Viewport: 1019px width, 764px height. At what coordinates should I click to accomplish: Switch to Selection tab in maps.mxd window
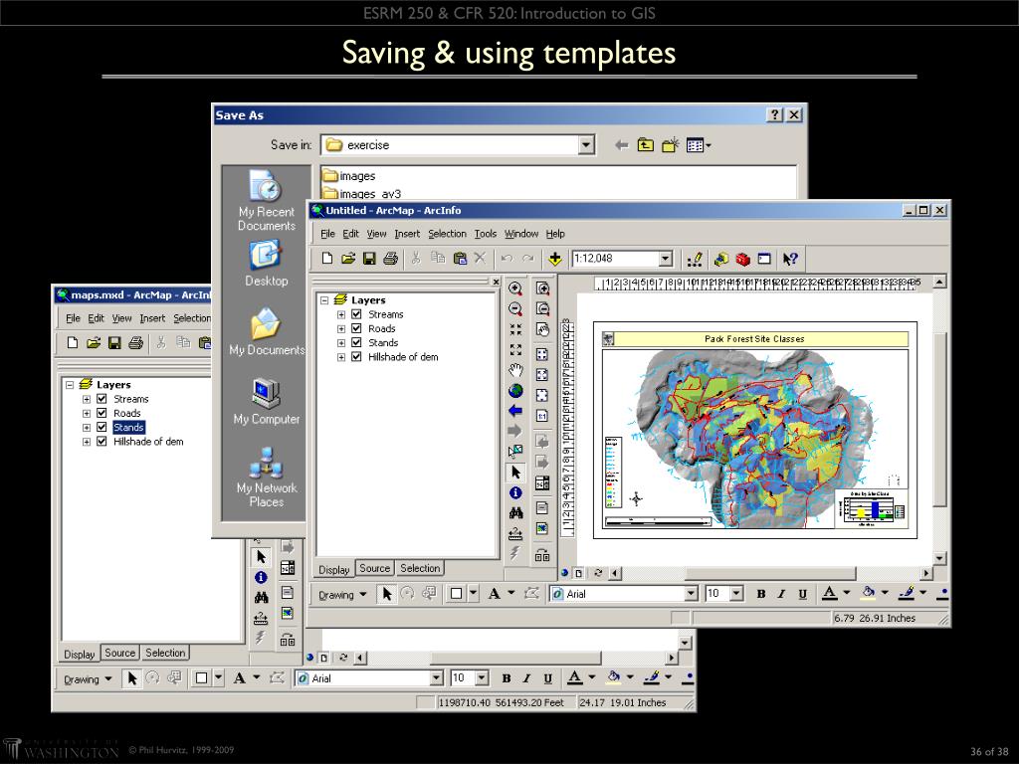(165, 653)
